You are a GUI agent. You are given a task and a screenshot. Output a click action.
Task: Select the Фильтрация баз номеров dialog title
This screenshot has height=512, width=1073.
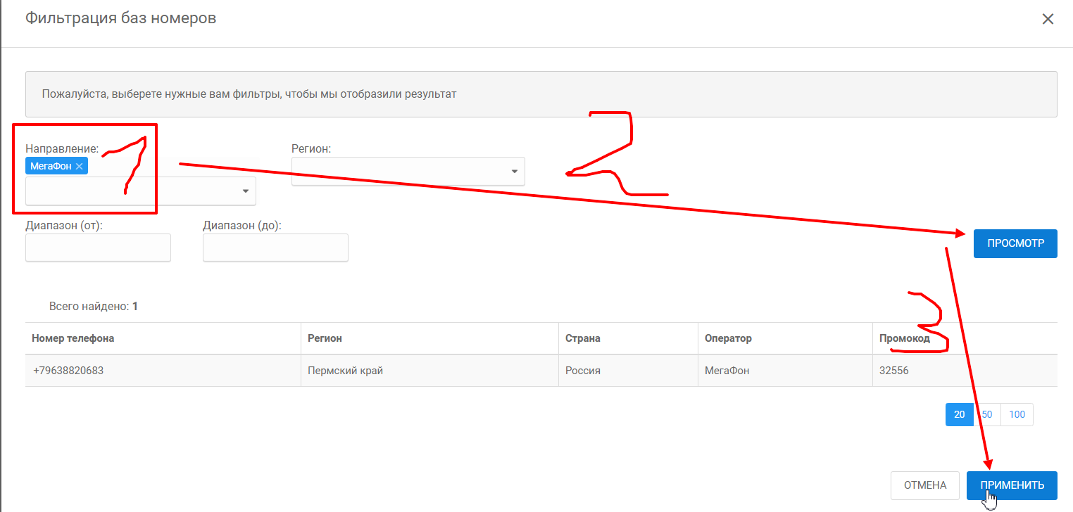[121, 18]
